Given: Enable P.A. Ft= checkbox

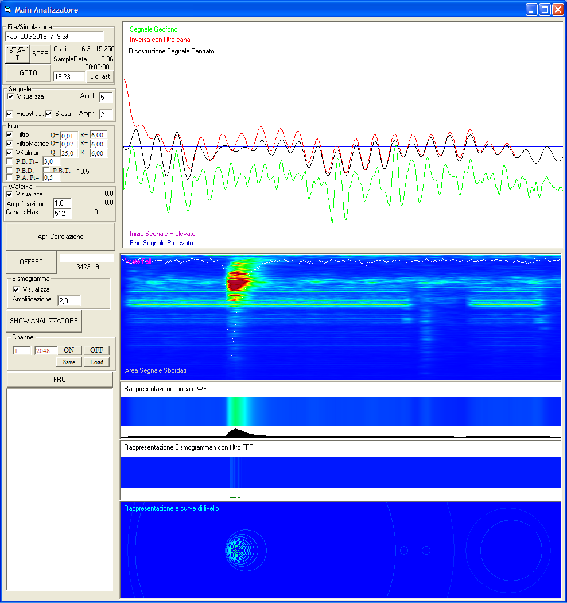Looking at the screenshot, I should [x=10, y=177].
